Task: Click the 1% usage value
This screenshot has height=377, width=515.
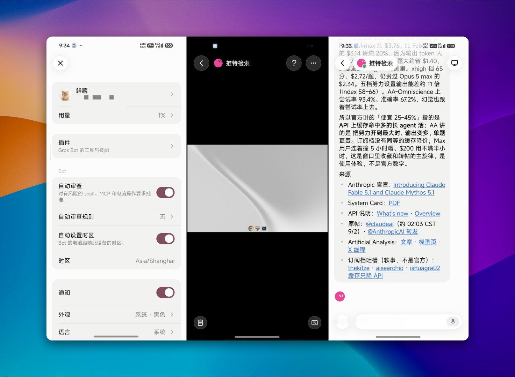Action: tap(162, 115)
